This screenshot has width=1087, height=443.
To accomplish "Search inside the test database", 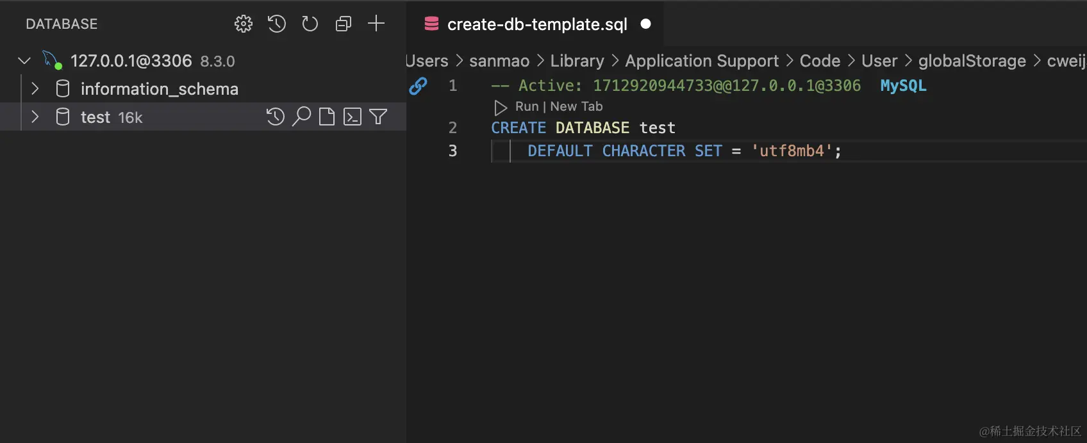I will tap(301, 117).
